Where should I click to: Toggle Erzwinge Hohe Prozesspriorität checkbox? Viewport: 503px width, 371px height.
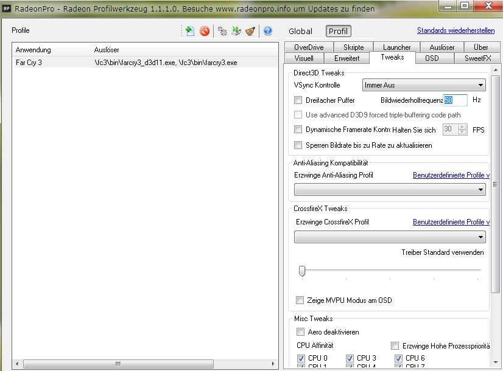coord(395,346)
